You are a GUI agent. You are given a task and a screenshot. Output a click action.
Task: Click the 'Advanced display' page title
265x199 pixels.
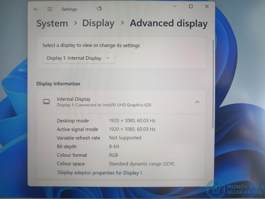pos(168,23)
